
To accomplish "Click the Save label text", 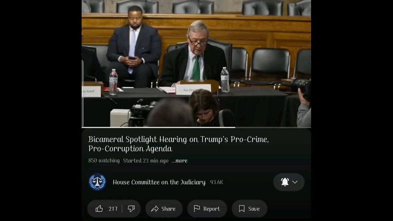I will click(x=254, y=209).
